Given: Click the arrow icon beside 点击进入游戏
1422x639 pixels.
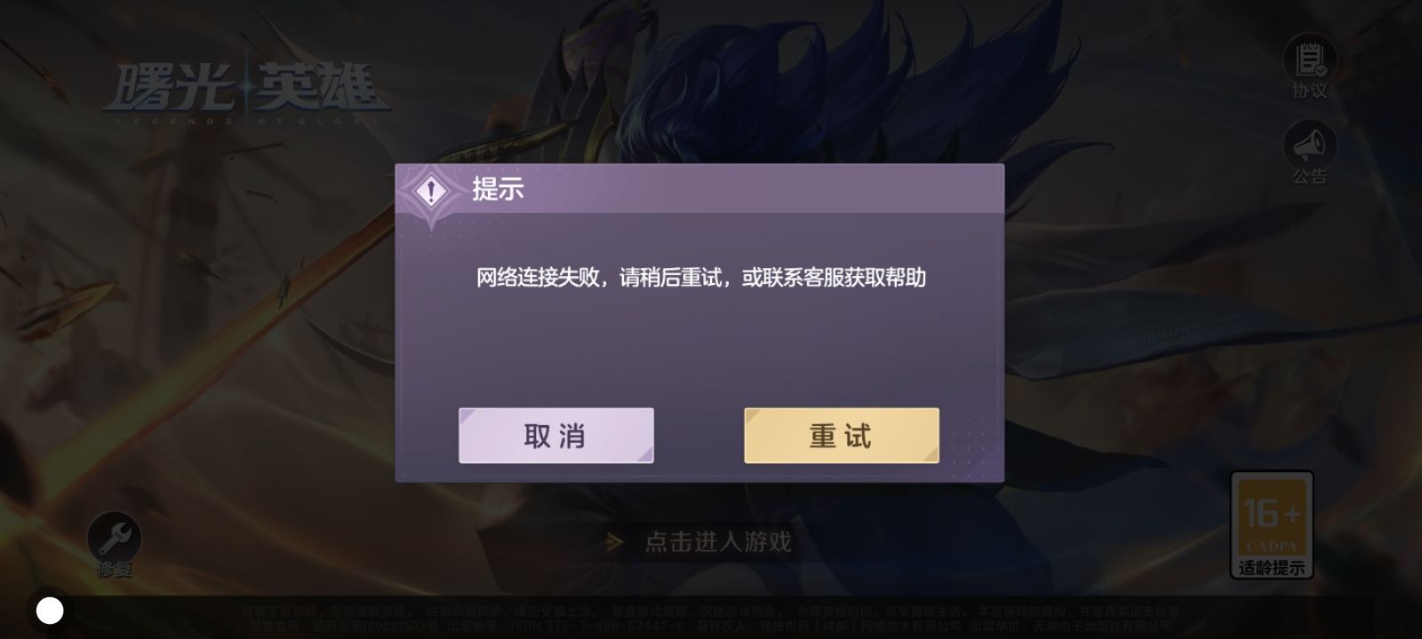Looking at the screenshot, I should 614,541.
